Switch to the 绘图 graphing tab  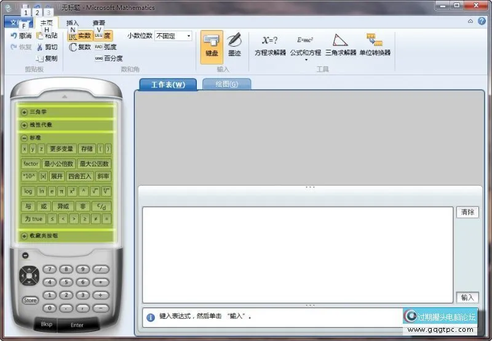pos(226,84)
